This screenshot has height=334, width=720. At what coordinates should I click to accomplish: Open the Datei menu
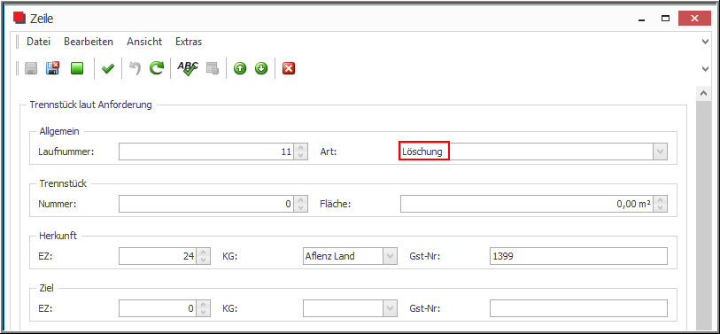39,42
